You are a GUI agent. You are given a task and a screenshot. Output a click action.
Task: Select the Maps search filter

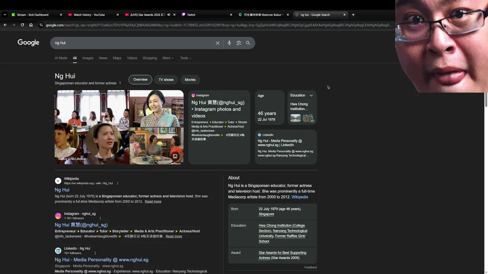(x=117, y=58)
